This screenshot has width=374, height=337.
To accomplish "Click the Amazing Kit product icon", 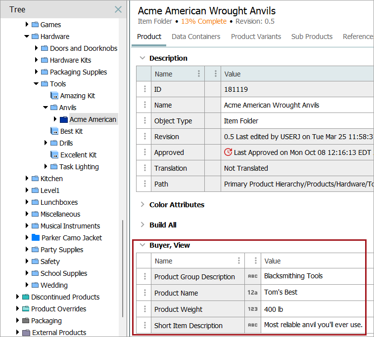I will tap(54, 96).
